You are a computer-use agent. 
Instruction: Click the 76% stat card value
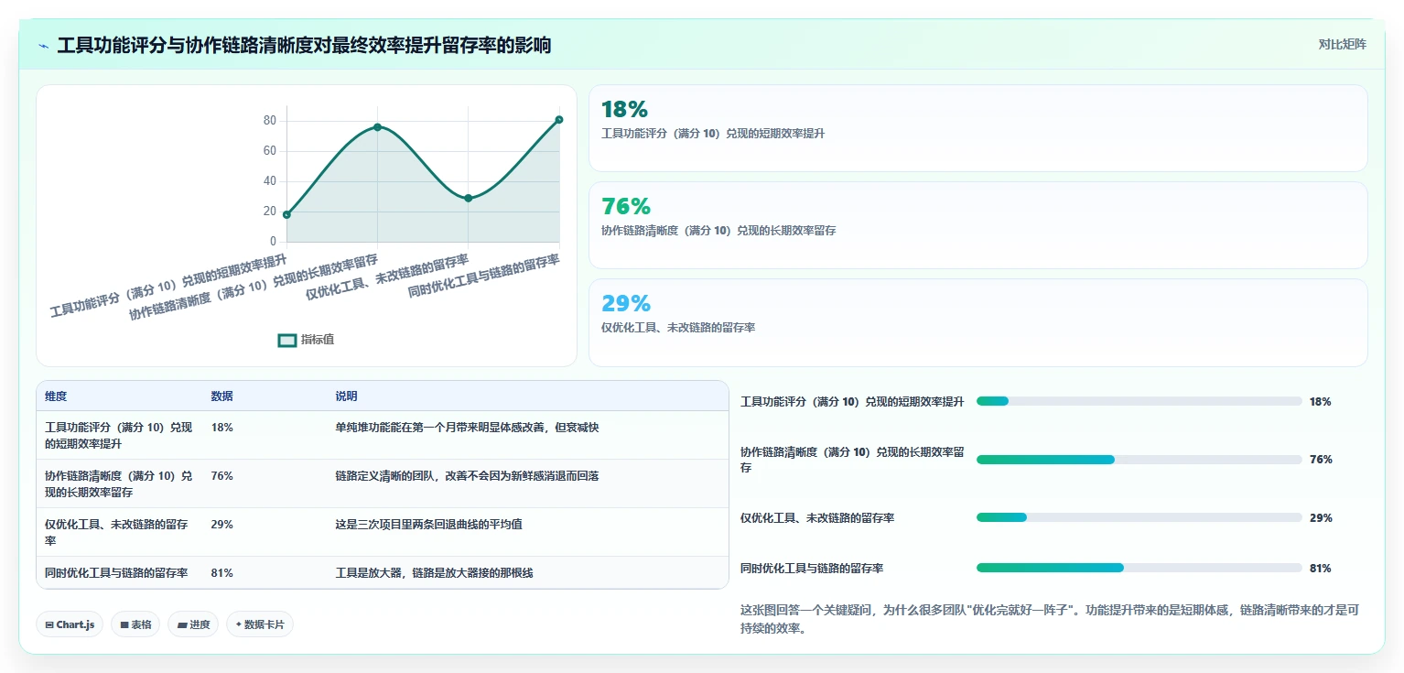(x=626, y=206)
